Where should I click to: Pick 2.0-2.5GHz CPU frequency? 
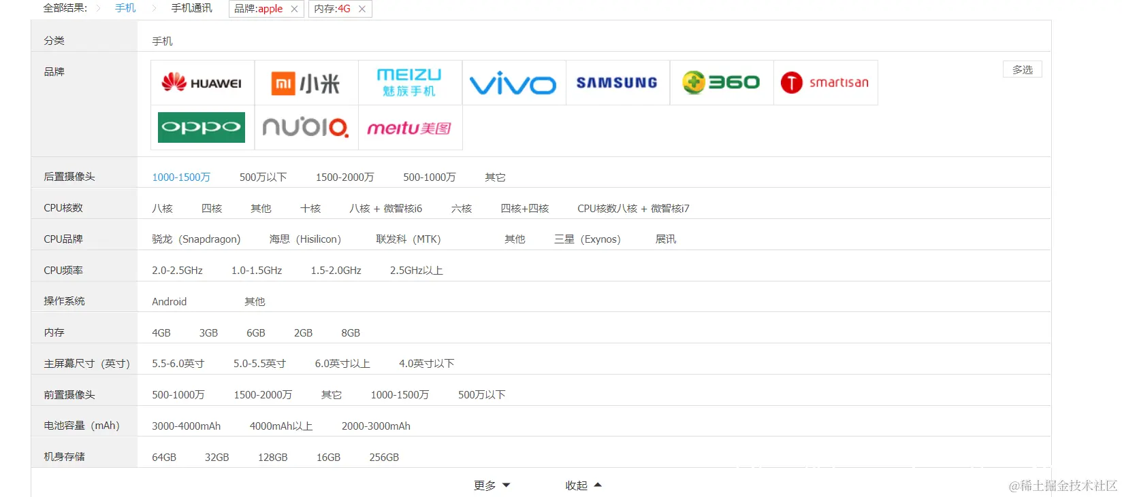[177, 271]
